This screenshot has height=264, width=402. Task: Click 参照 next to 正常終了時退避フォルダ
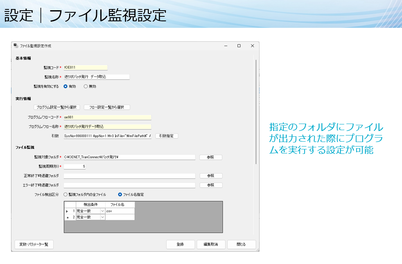click(210, 176)
